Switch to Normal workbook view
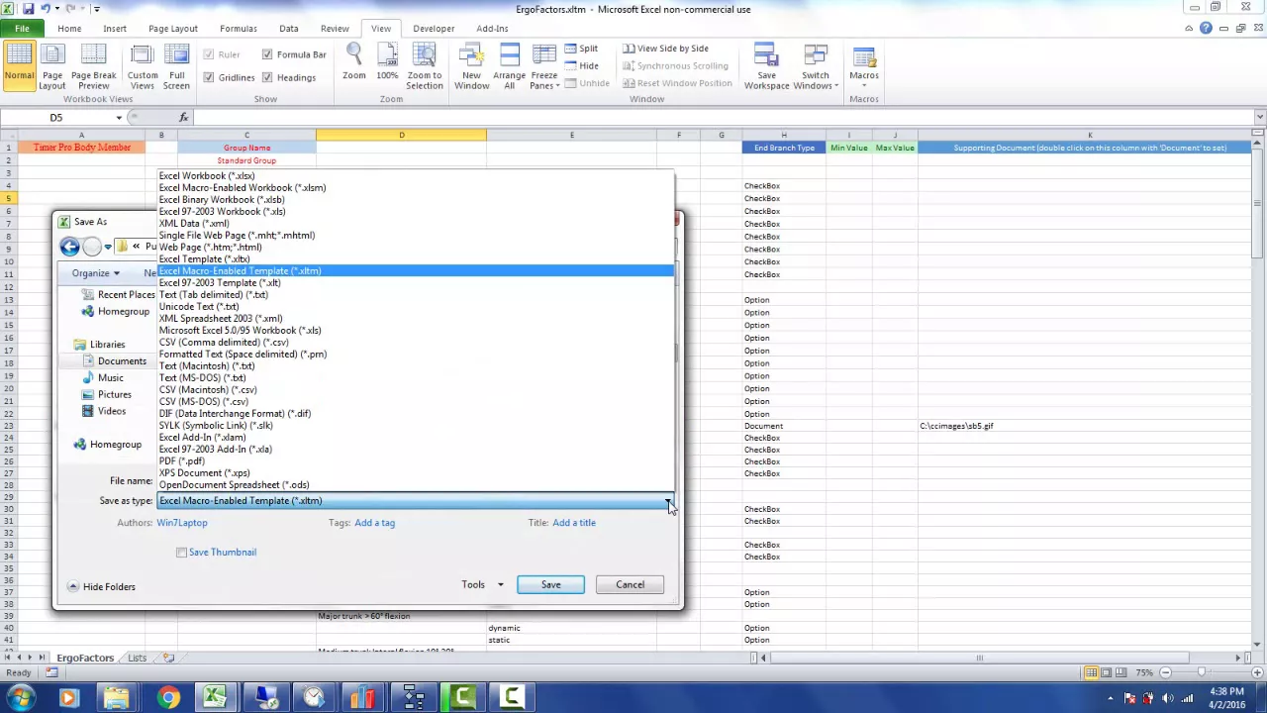 (x=19, y=66)
